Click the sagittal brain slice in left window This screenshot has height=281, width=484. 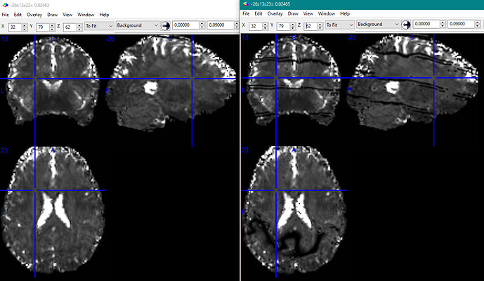pos(171,83)
